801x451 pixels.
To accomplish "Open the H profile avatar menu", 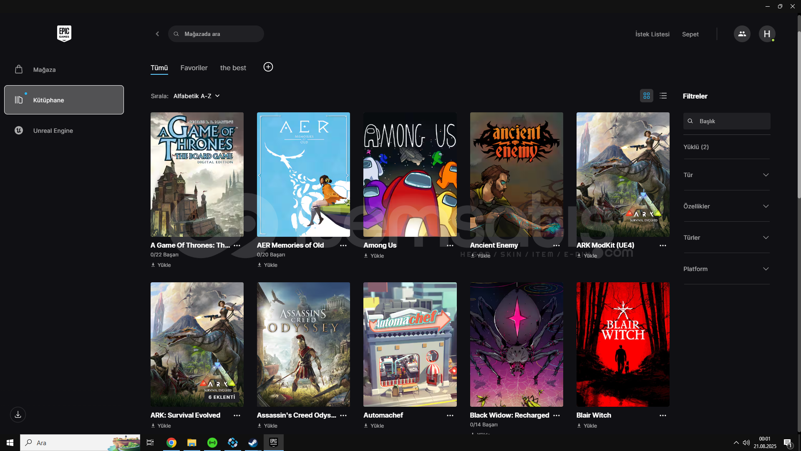I will [767, 34].
